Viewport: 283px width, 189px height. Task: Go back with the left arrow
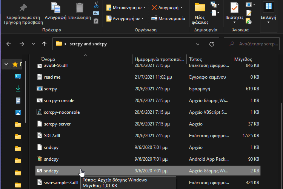coord(9,44)
